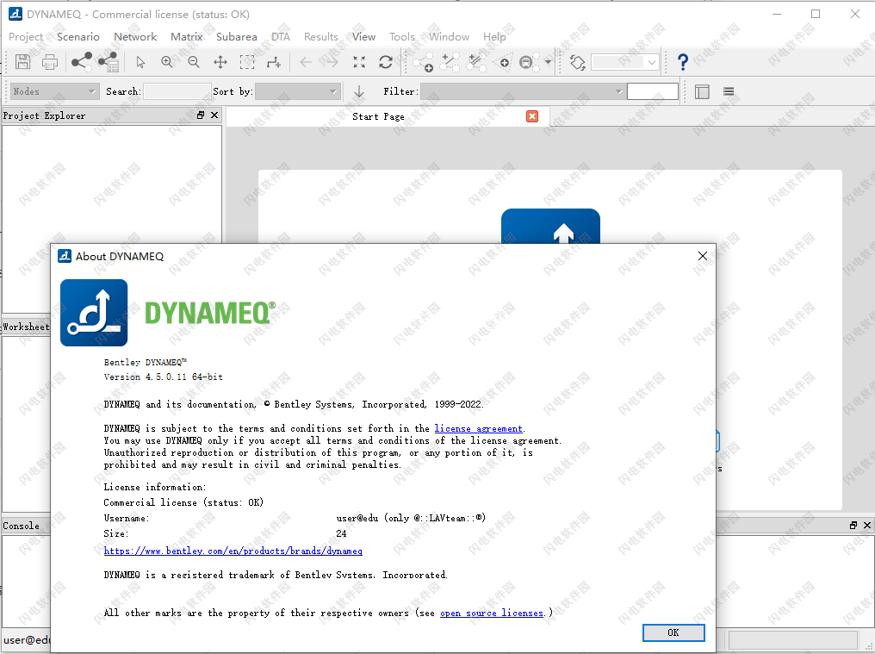Image resolution: width=875 pixels, height=654 pixels.
Task: Click the Zoom out magnifier
Action: 194,62
